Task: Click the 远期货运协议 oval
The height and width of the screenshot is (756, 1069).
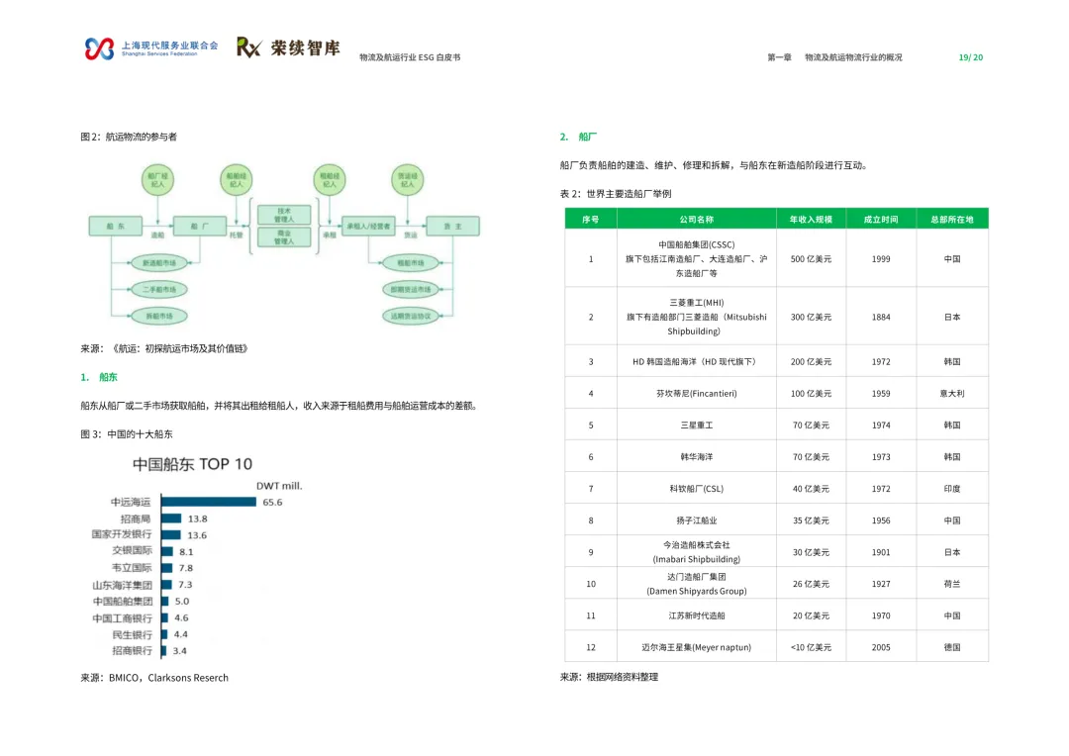Action: [x=411, y=316]
